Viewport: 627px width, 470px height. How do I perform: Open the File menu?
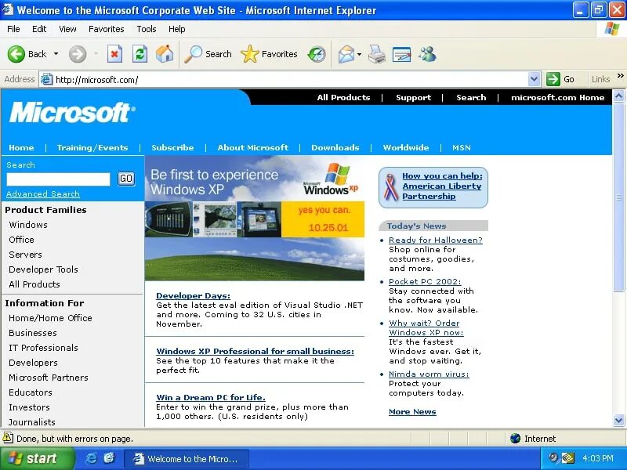pos(13,29)
